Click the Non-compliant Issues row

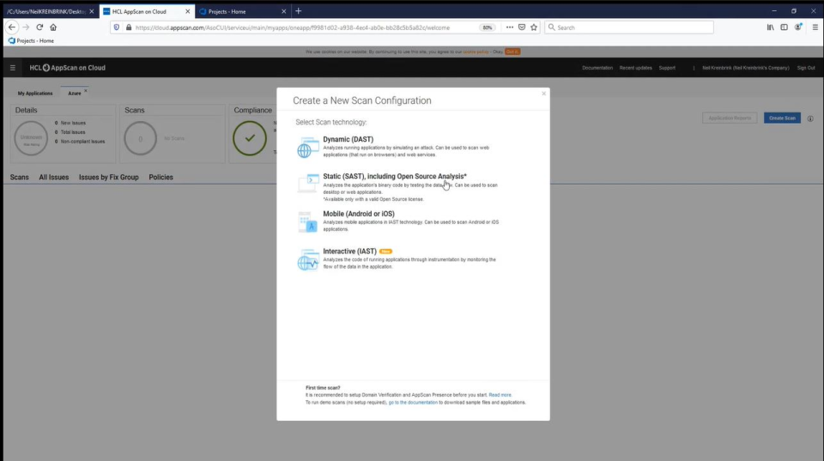coord(80,142)
